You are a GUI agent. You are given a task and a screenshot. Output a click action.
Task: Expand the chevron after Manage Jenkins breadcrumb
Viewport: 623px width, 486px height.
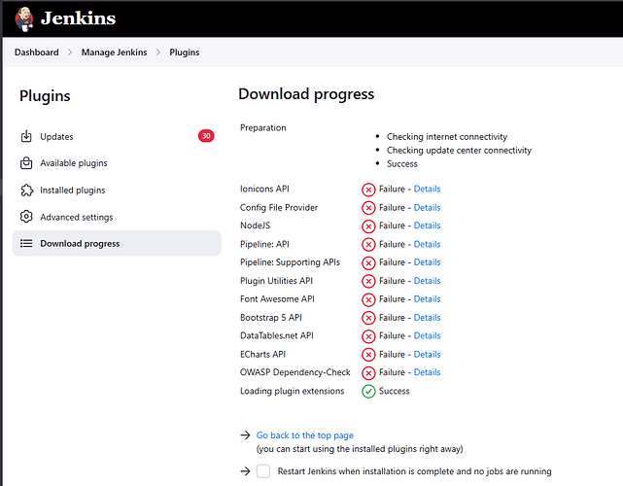tap(158, 52)
